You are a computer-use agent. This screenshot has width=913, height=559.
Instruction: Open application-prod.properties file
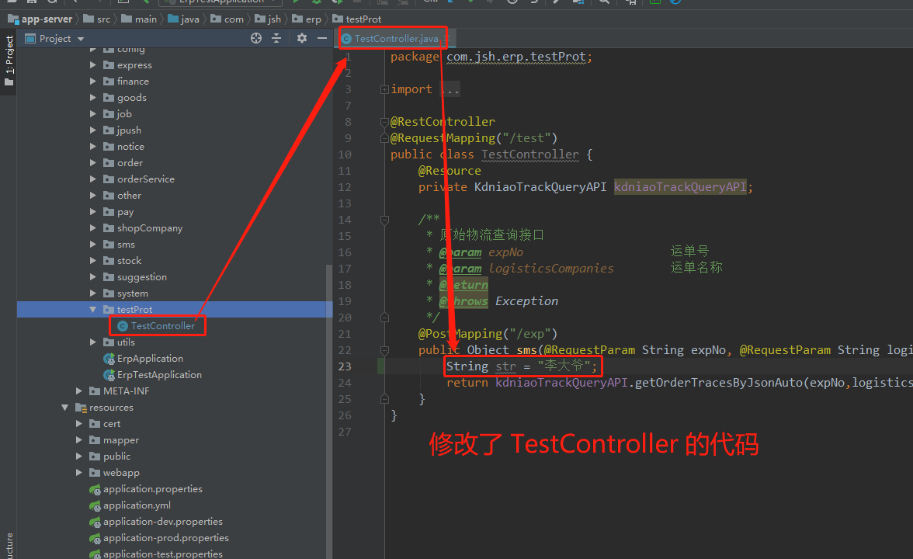pyautogui.click(x=165, y=538)
